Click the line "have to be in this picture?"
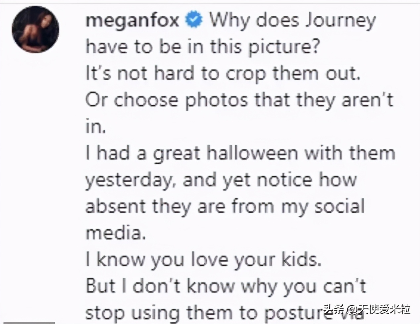 tap(202, 47)
